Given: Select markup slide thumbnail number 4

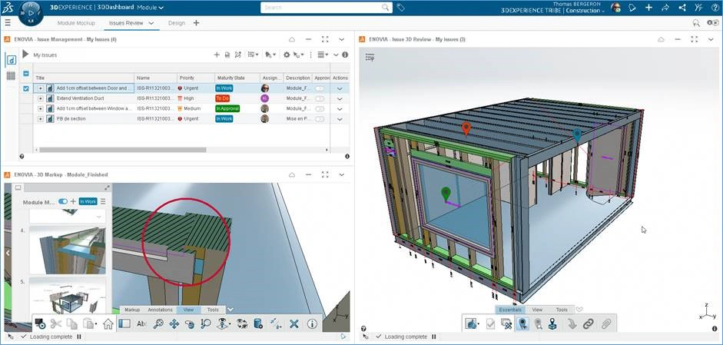Looking at the screenshot, I should (x=68, y=250).
